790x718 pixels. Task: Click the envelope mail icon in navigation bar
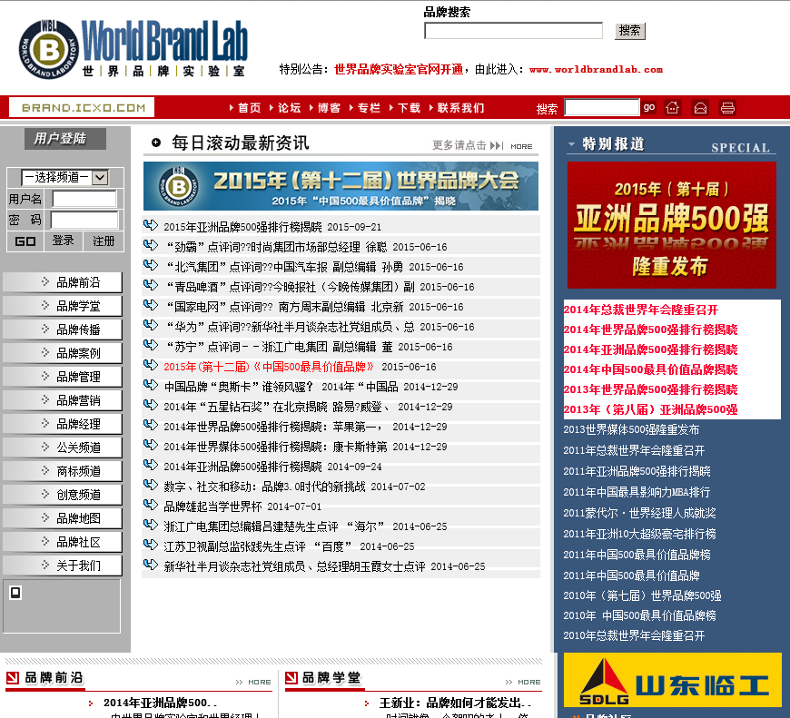tap(700, 108)
